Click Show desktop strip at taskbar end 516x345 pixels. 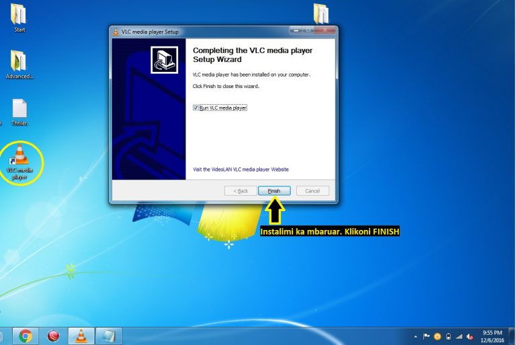[x=512, y=336]
